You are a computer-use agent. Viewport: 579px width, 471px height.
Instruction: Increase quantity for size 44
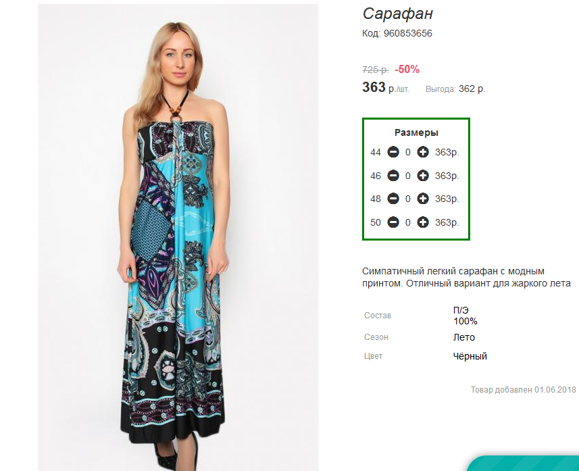coord(423,152)
